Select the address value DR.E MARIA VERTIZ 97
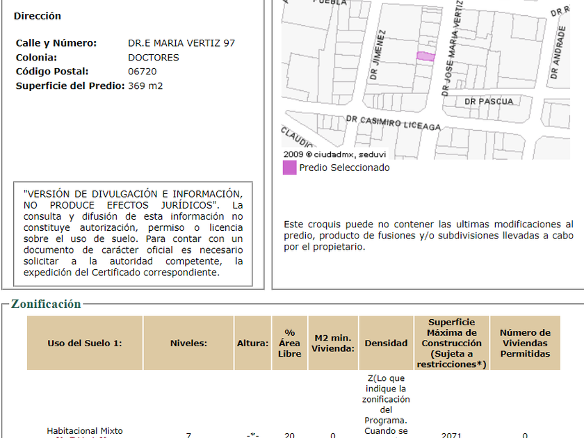Screen dimensions: 584x438 pyautogui.click(x=181, y=43)
